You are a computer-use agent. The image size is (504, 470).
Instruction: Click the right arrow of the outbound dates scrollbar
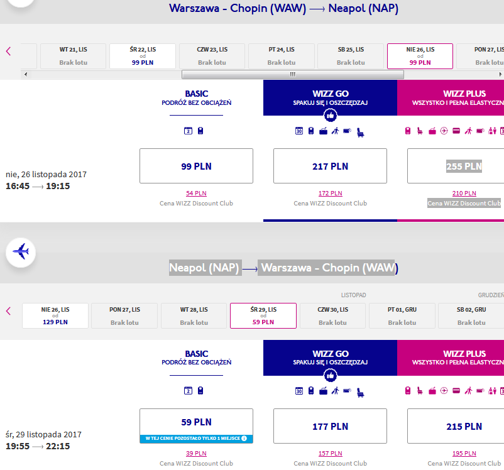point(500,74)
